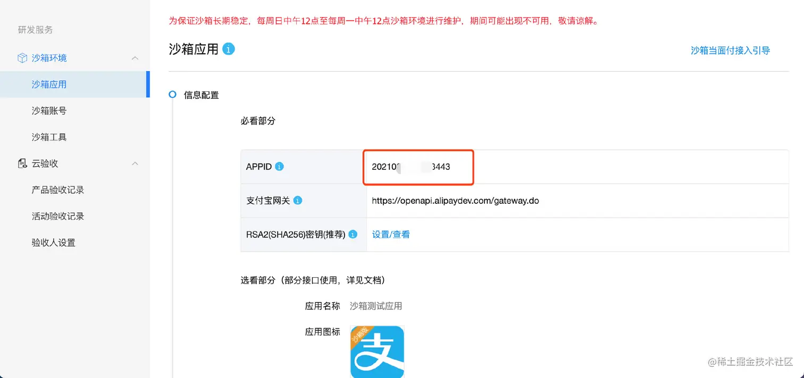This screenshot has height=378, width=804.
Task: Open the 沙箱当面付接入引导 link
Action: (x=730, y=50)
